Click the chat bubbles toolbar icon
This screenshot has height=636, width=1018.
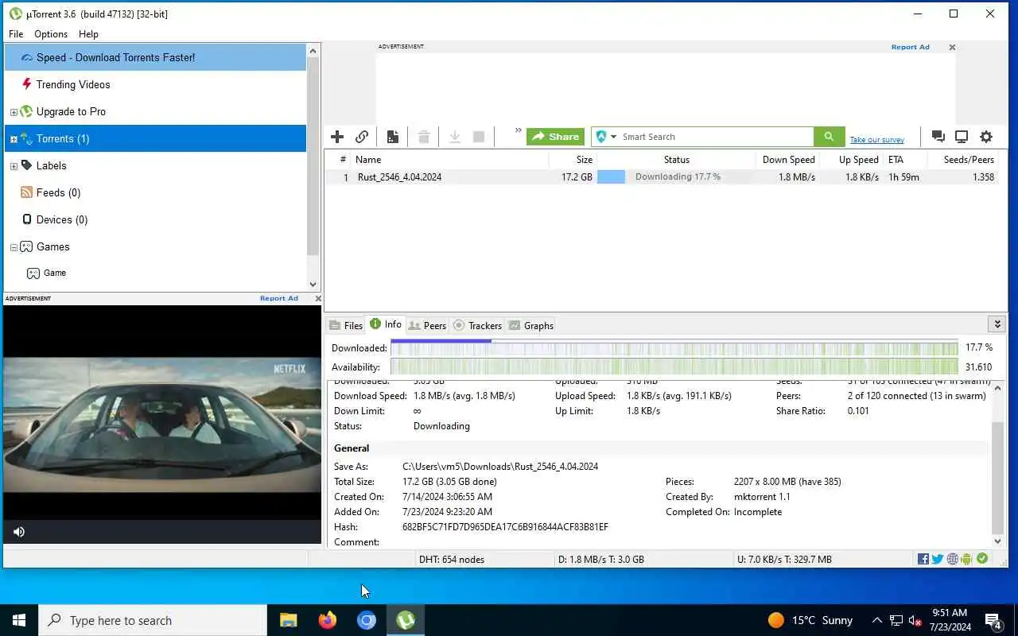pos(938,137)
